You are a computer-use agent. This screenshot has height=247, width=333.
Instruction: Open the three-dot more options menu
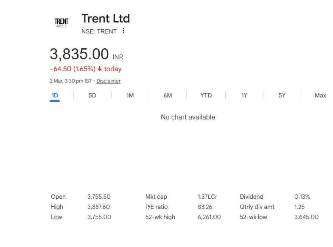(x=123, y=31)
